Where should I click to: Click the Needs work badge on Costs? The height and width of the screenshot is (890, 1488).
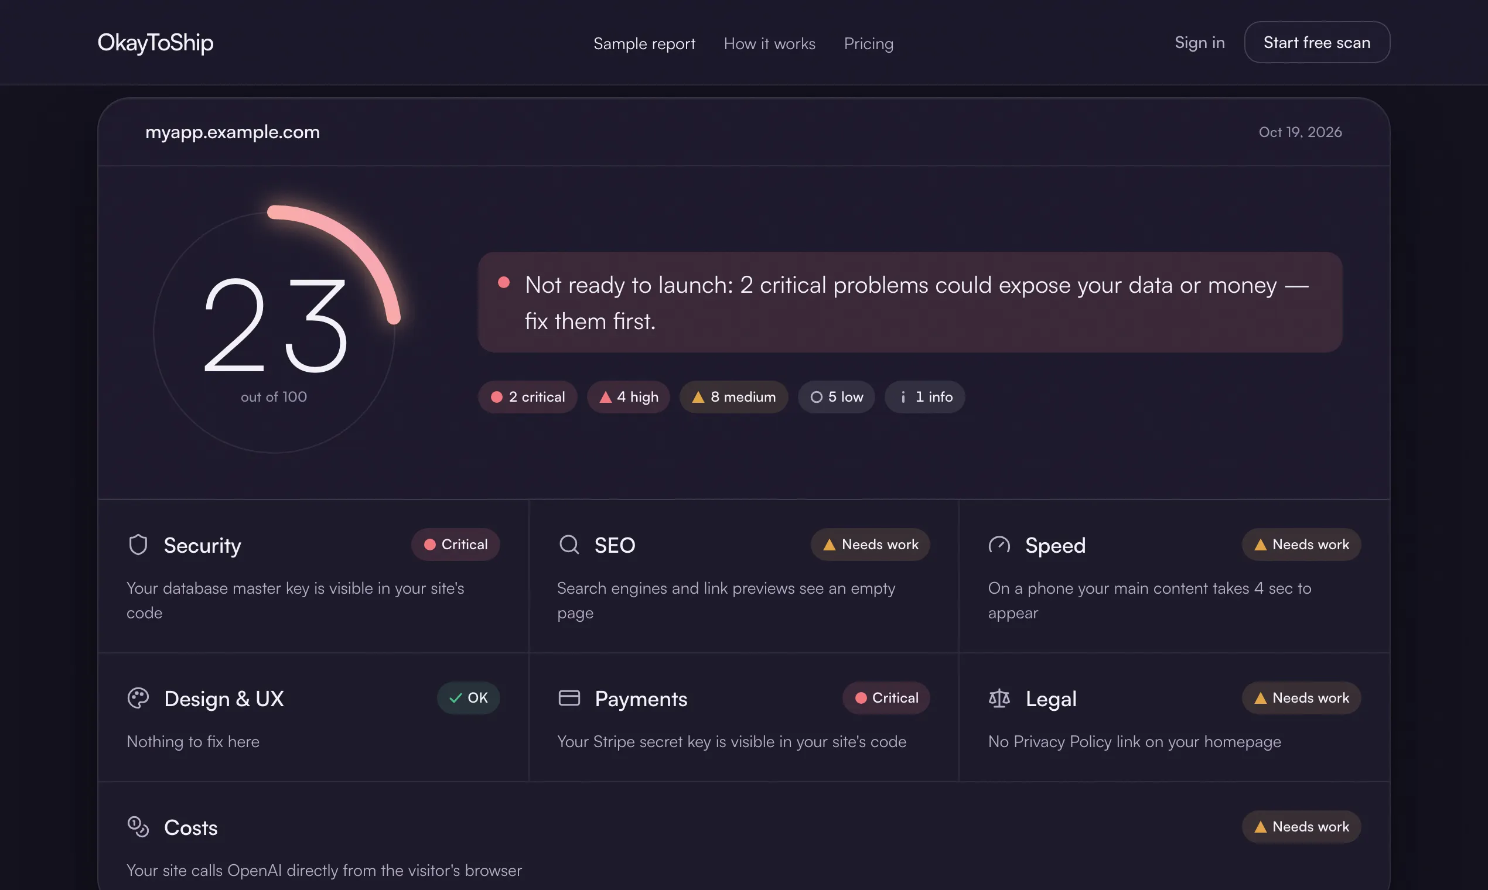click(x=1301, y=827)
